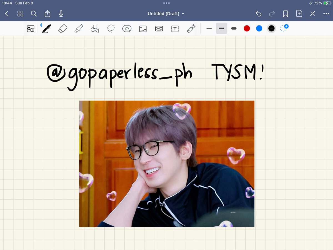Tap the Wi-Fi status icon
This screenshot has width=333, height=250.
pyautogui.click(x=311, y=3)
